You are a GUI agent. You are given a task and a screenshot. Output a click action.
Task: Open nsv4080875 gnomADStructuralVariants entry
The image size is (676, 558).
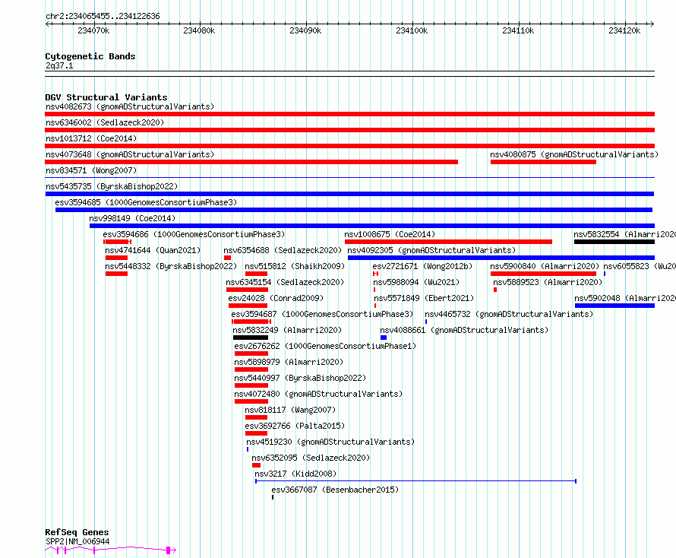574,154
